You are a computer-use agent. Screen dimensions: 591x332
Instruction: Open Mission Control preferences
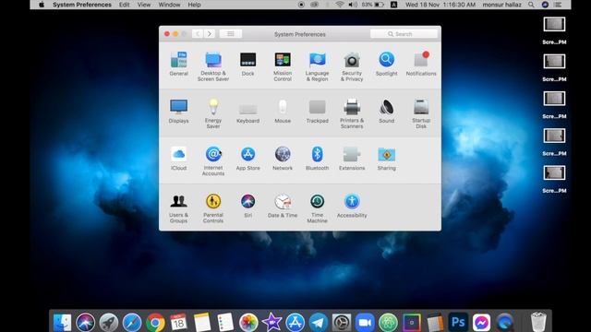click(283, 66)
